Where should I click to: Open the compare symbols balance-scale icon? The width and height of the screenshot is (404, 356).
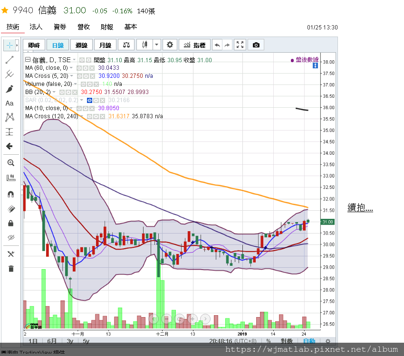click(126, 45)
